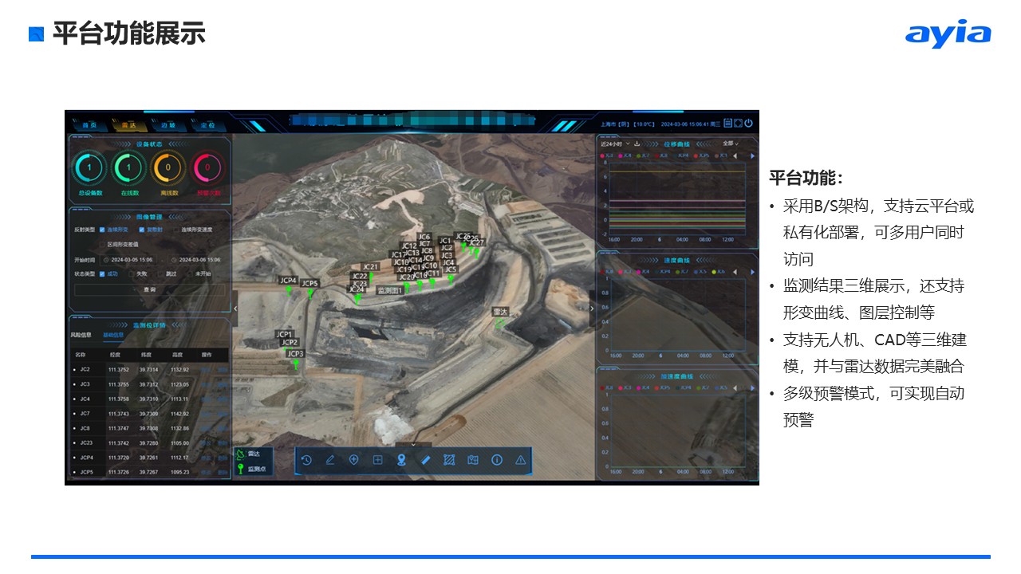Screen dimensions: 1021x574
Task: Enable the 连续形变速度 checkbox
Action: point(175,230)
